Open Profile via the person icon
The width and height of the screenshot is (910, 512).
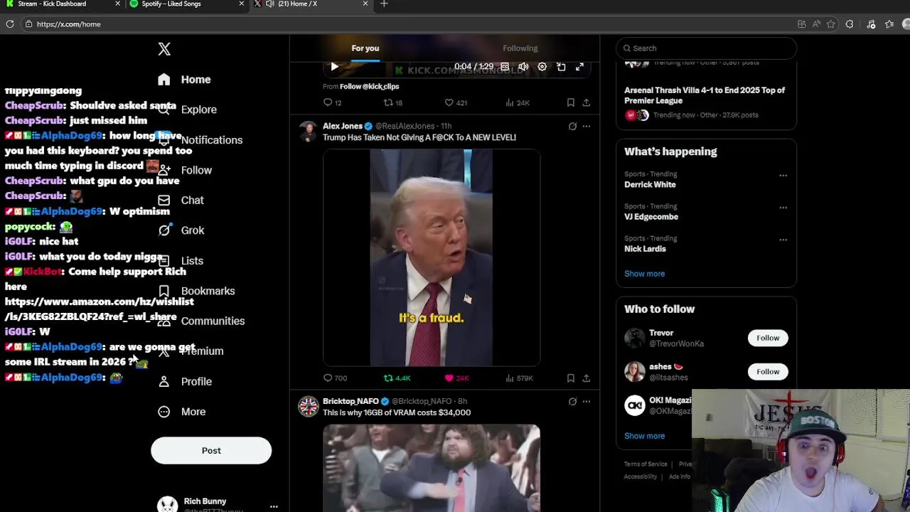164,382
